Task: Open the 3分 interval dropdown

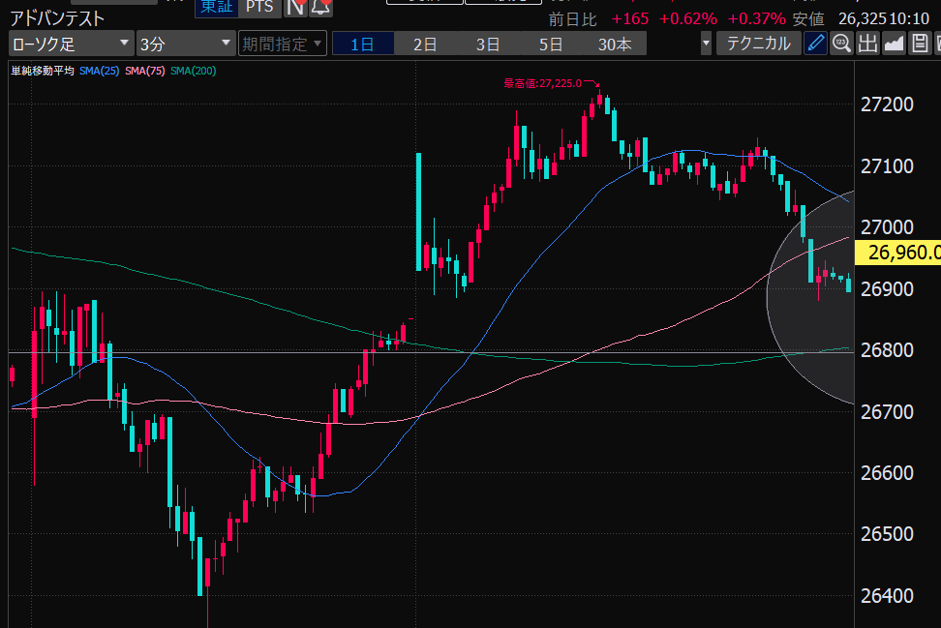Action: click(185, 44)
